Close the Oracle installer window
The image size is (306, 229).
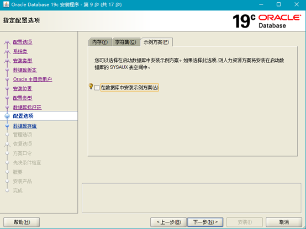297,4
